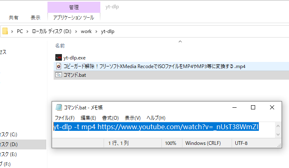This screenshot has width=289, height=168.
Task: Open Notepad ファイル(F) menu
Action: click(64, 118)
